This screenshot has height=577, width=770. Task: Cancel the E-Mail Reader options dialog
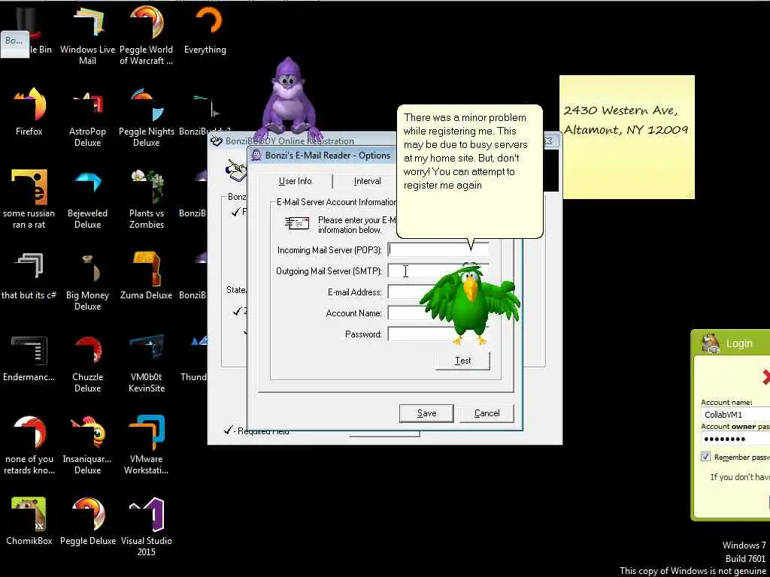(x=487, y=413)
